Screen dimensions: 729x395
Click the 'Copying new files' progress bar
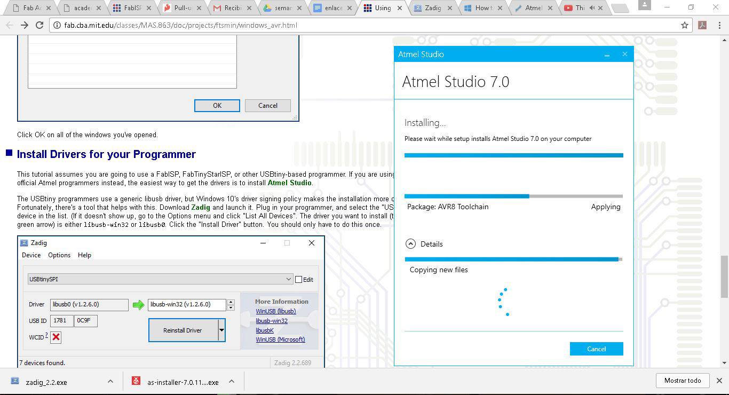[513, 259]
